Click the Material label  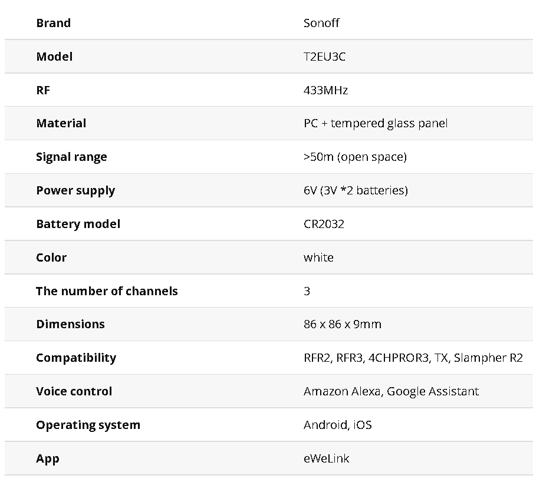(61, 123)
